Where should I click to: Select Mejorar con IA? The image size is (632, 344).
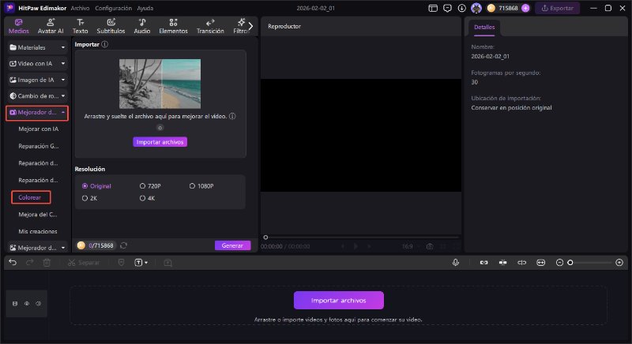(38, 129)
